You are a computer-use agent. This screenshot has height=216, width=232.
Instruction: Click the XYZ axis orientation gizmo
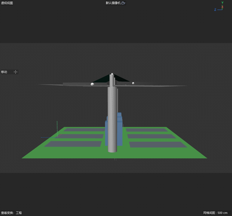[x=219, y=6]
